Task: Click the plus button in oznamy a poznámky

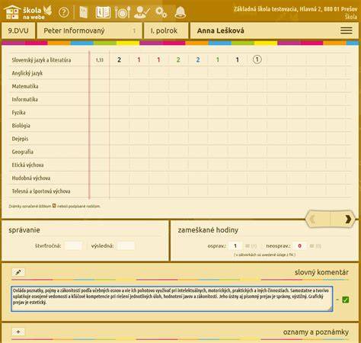Action: tap(18, 332)
